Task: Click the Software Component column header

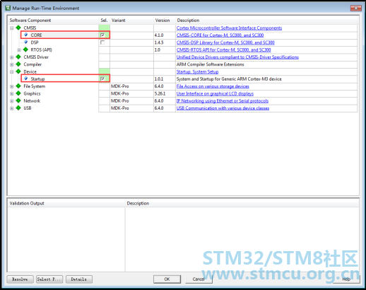Action: pos(53,21)
